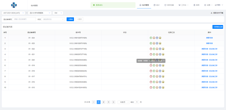Click 受试者迁移 for subject 01 - 019
The width and height of the screenshot is (226, 110).
pos(213,65)
